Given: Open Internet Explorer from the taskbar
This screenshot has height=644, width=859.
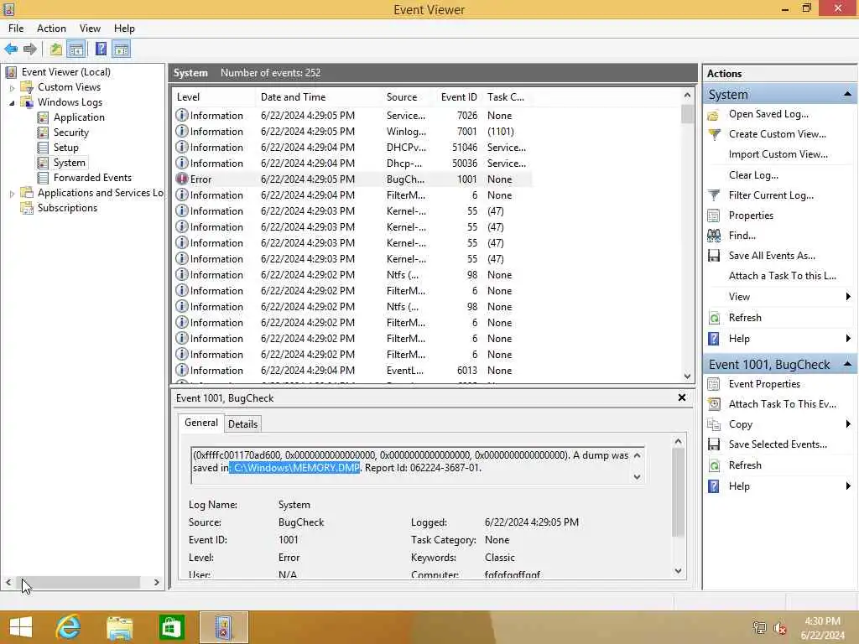Looking at the screenshot, I should coord(69,627).
